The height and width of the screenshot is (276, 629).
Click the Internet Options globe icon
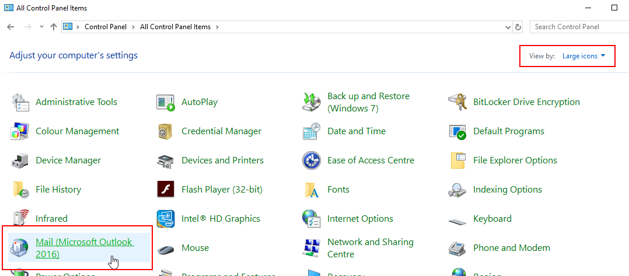[312, 219]
